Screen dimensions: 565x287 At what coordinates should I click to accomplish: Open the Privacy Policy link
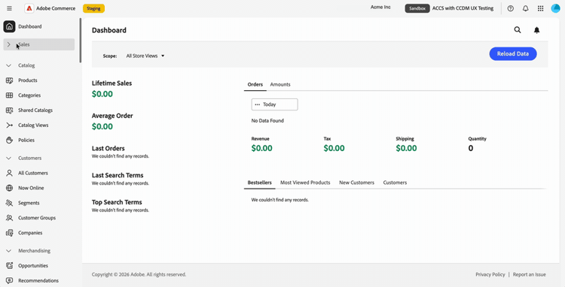(490, 274)
